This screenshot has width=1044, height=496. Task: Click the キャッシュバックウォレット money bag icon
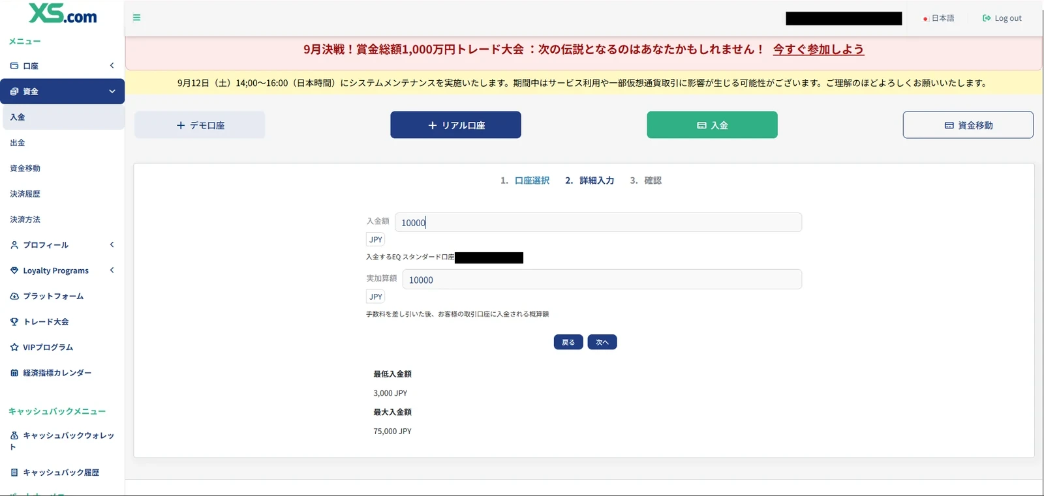pyautogui.click(x=14, y=435)
